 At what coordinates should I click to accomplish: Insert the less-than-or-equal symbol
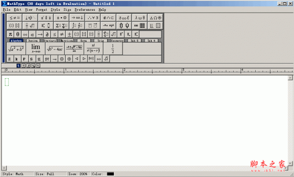54,34
